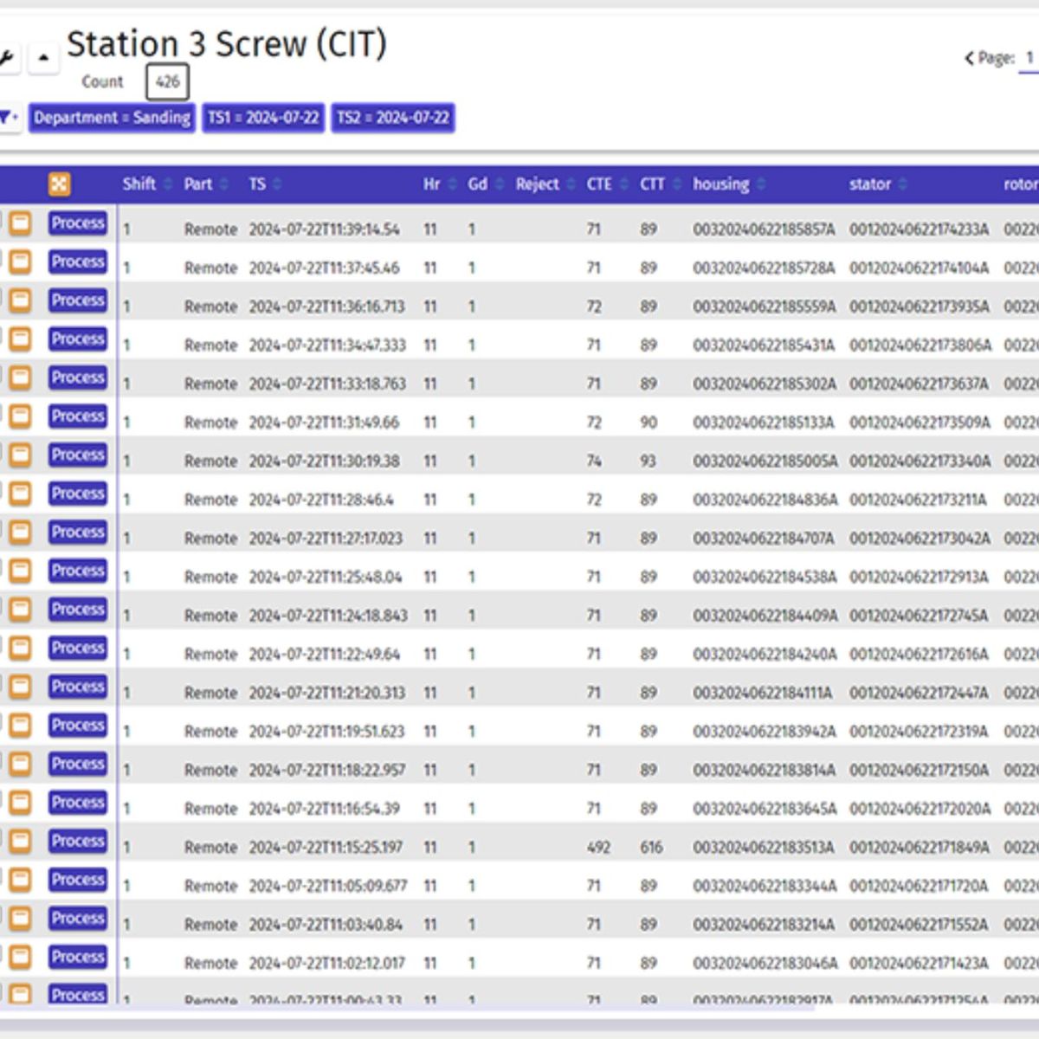Click the TS2 = 2024-07-22 filter chip
Image resolution: width=1039 pixels, height=1039 pixels.
[393, 118]
